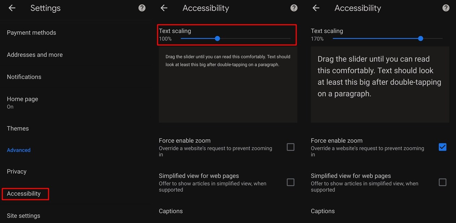Open help from the Settings page question mark
The width and height of the screenshot is (456, 223).
click(142, 8)
